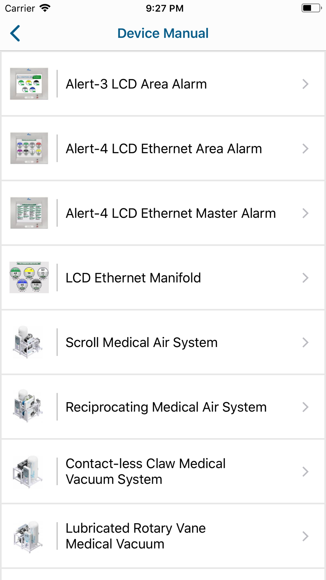
Task: Select Lubricated Rotary Vane Medical Vacuum text
Action: click(x=136, y=536)
